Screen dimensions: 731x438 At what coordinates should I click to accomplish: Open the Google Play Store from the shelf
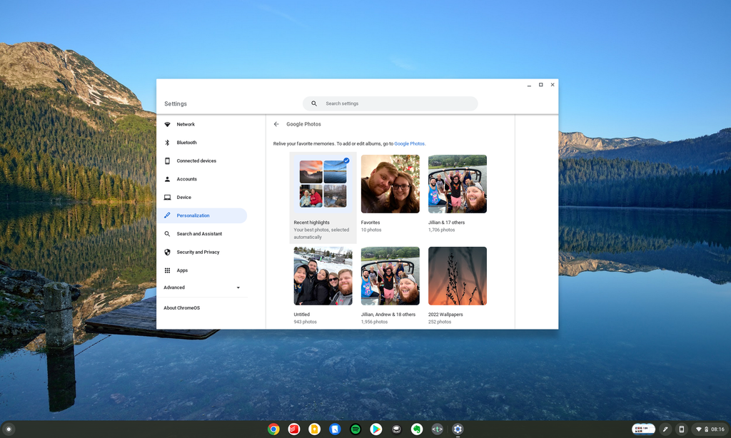pyautogui.click(x=375, y=429)
